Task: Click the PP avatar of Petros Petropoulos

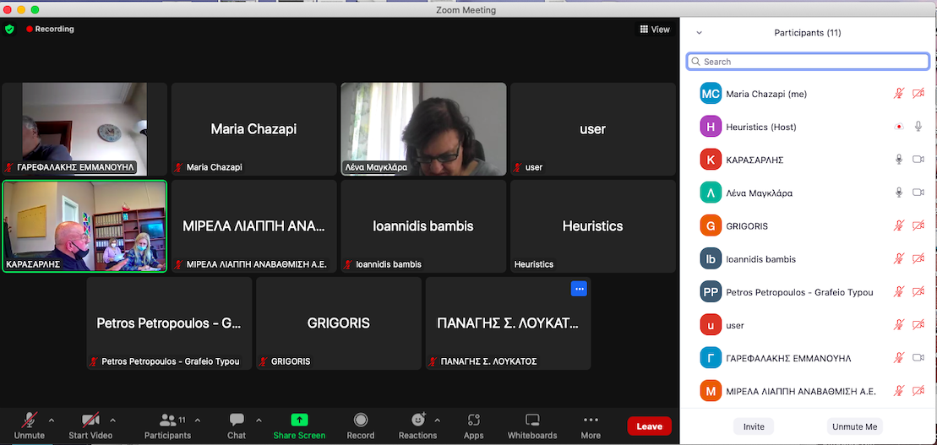Action: (711, 291)
